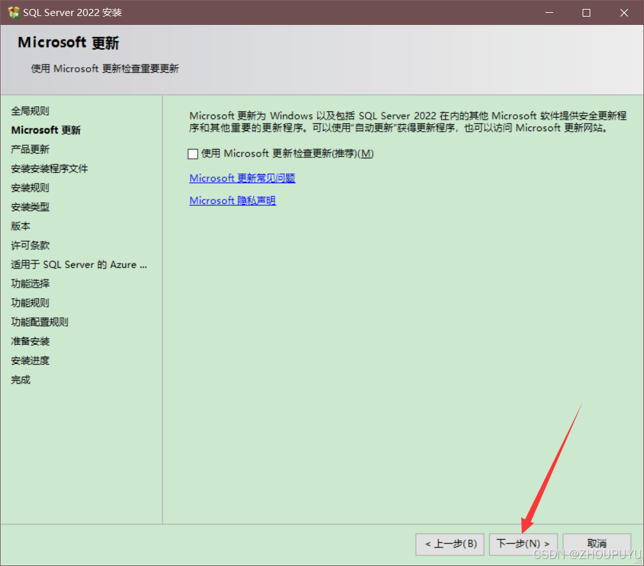
Task: Enable the 使用 Microsoft 更新检查更新(推荐) checkbox
Action: (x=192, y=154)
